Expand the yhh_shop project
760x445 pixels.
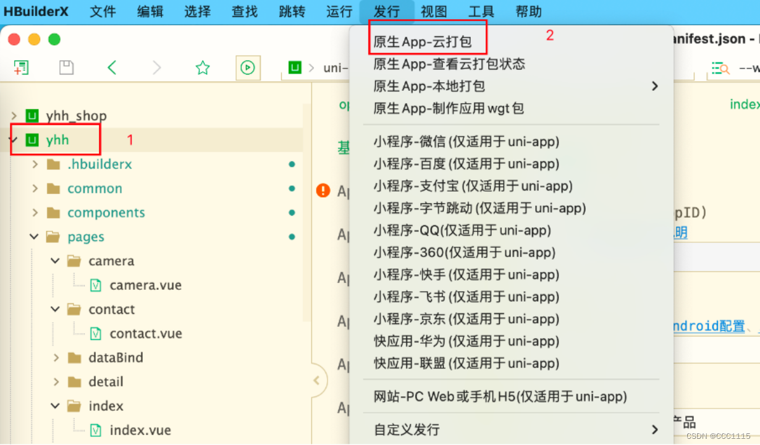point(14,116)
